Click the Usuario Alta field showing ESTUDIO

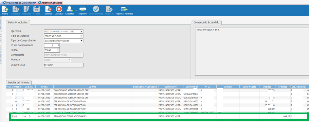(x=64, y=65)
